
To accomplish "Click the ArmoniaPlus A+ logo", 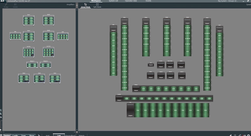I will click(2, 1).
